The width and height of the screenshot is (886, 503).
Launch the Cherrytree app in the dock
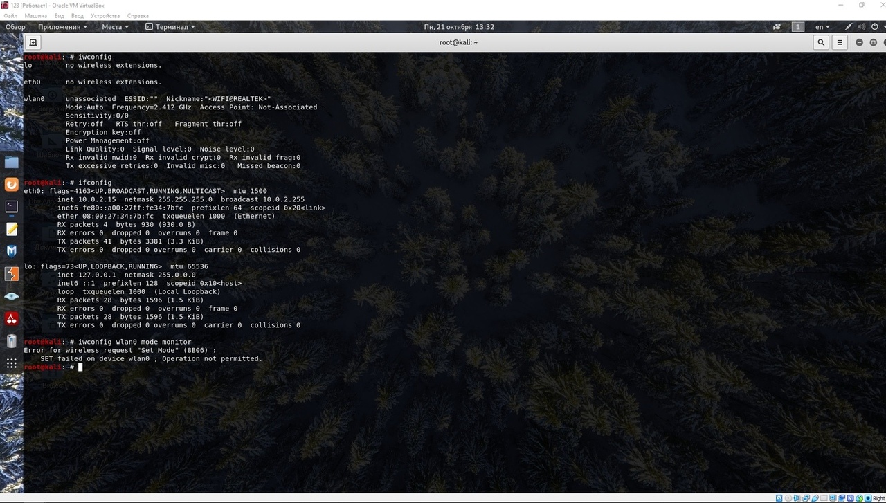click(x=12, y=318)
